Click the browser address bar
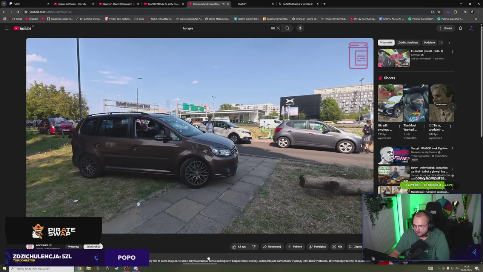The height and width of the screenshot is (272, 483). tap(226, 12)
